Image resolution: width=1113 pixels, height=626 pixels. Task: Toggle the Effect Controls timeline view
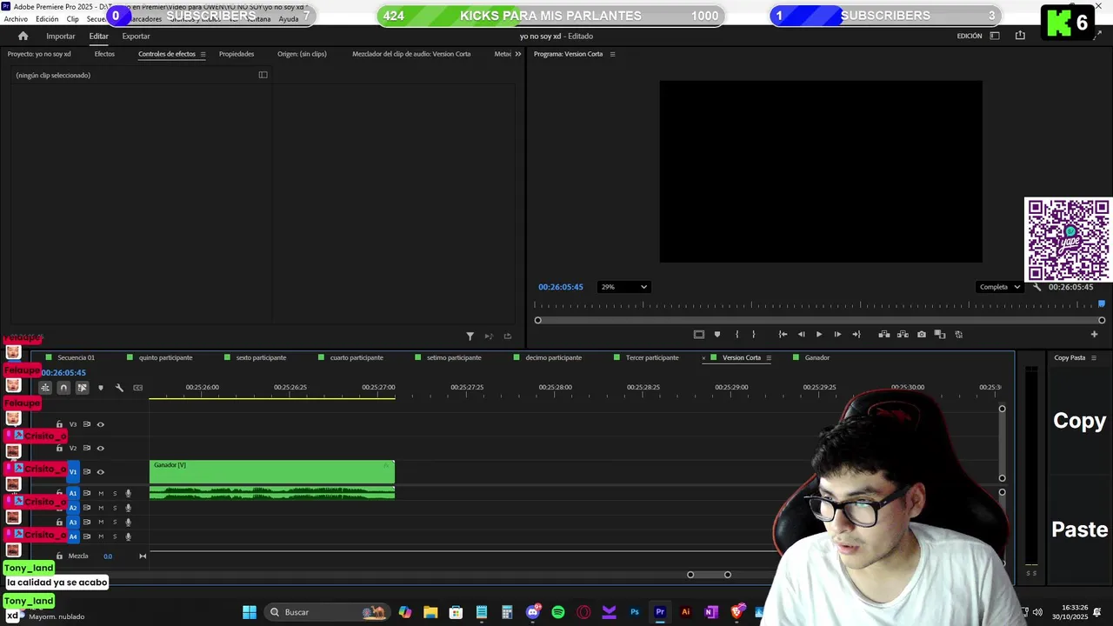point(263,75)
